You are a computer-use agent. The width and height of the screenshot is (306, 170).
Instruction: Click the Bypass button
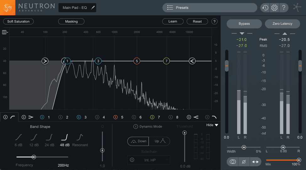click(x=244, y=23)
